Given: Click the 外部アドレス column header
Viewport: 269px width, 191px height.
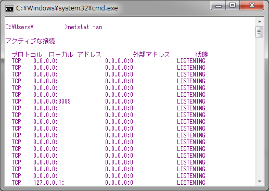Looking at the screenshot, I should click(151, 55).
